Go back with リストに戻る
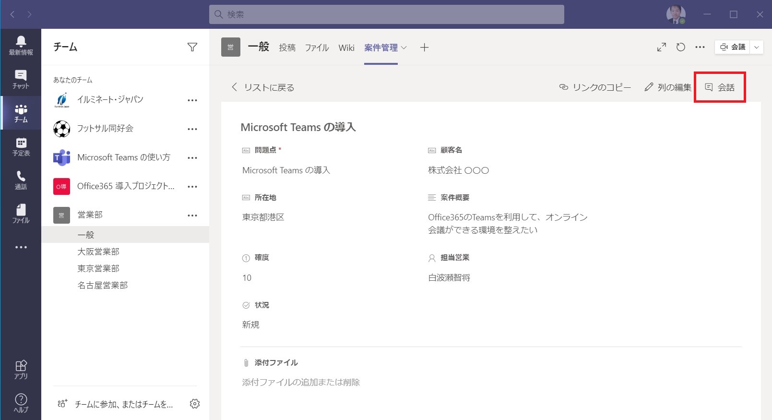This screenshot has width=772, height=420. click(x=263, y=87)
